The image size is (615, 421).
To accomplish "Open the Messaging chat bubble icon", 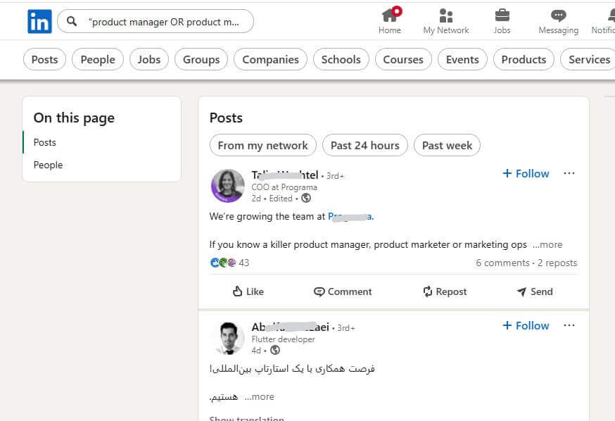I will (x=558, y=15).
